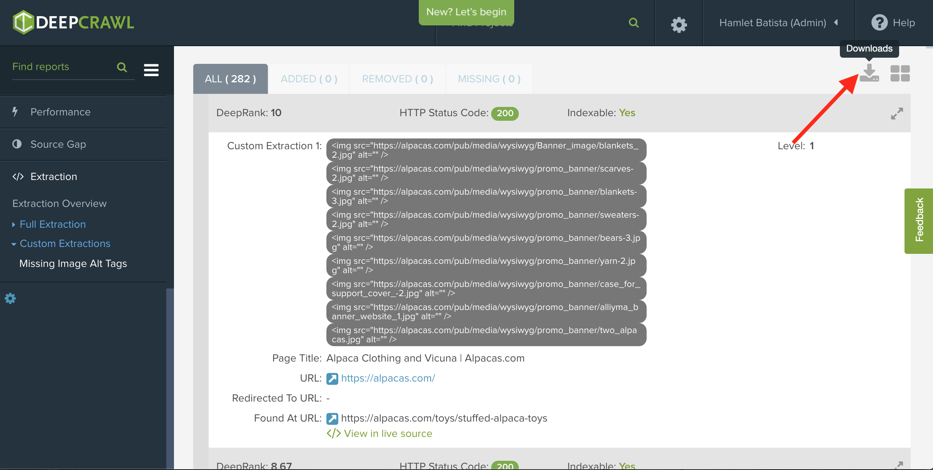Viewport: 933px width, 470px height.
Task: Click sidebar blue gear settings icon
Action: (10, 298)
